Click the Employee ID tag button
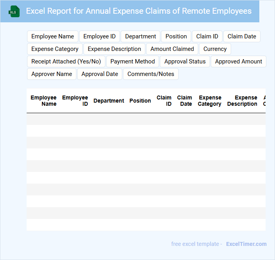275x260 pixels. (x=100, y=36)
